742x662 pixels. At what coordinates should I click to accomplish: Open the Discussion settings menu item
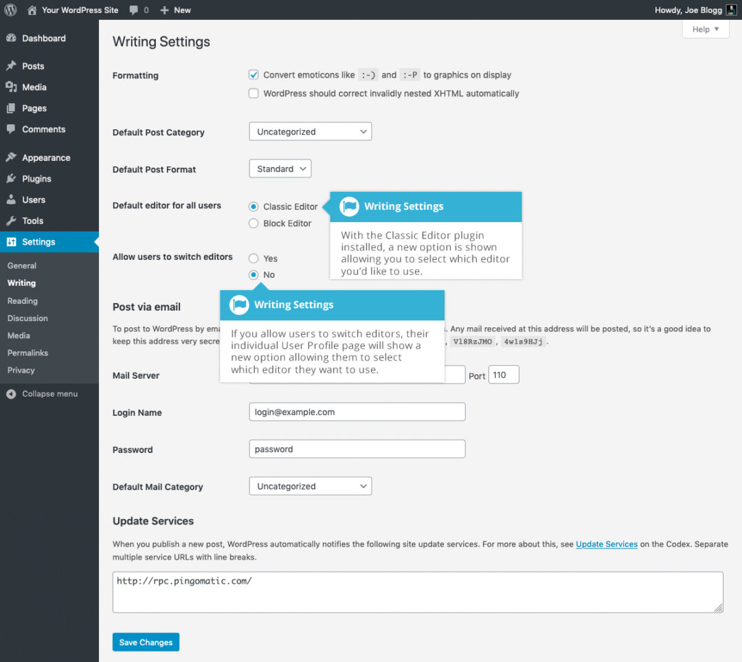click(x=27, y=318)
